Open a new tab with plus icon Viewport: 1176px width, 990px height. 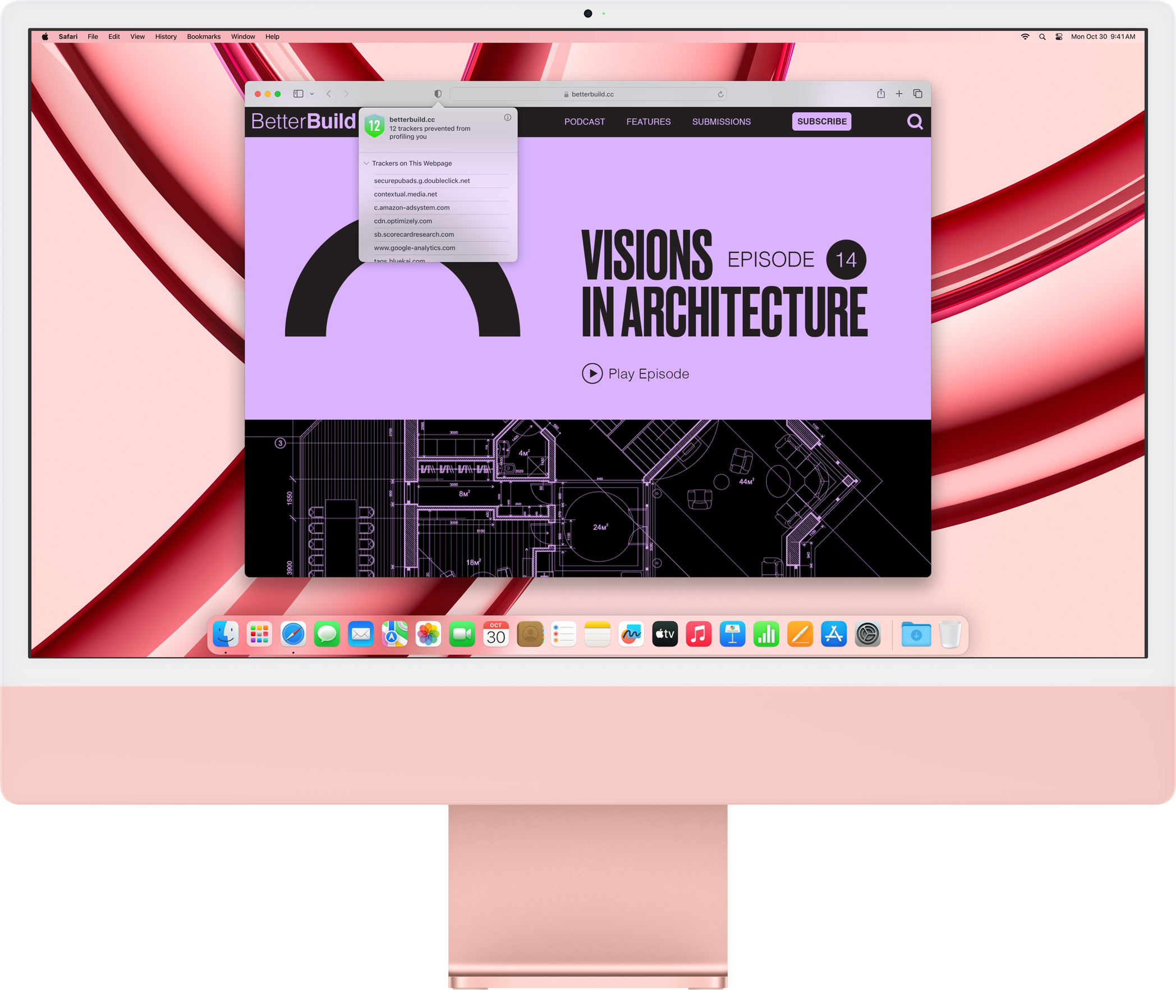click(x=899, y=94)
